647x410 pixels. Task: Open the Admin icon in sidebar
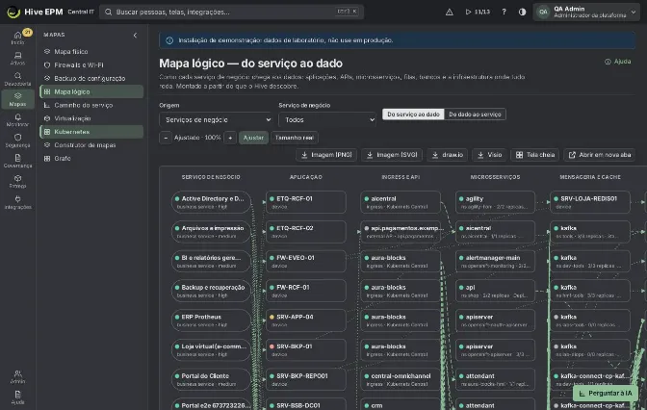(17, 376)
